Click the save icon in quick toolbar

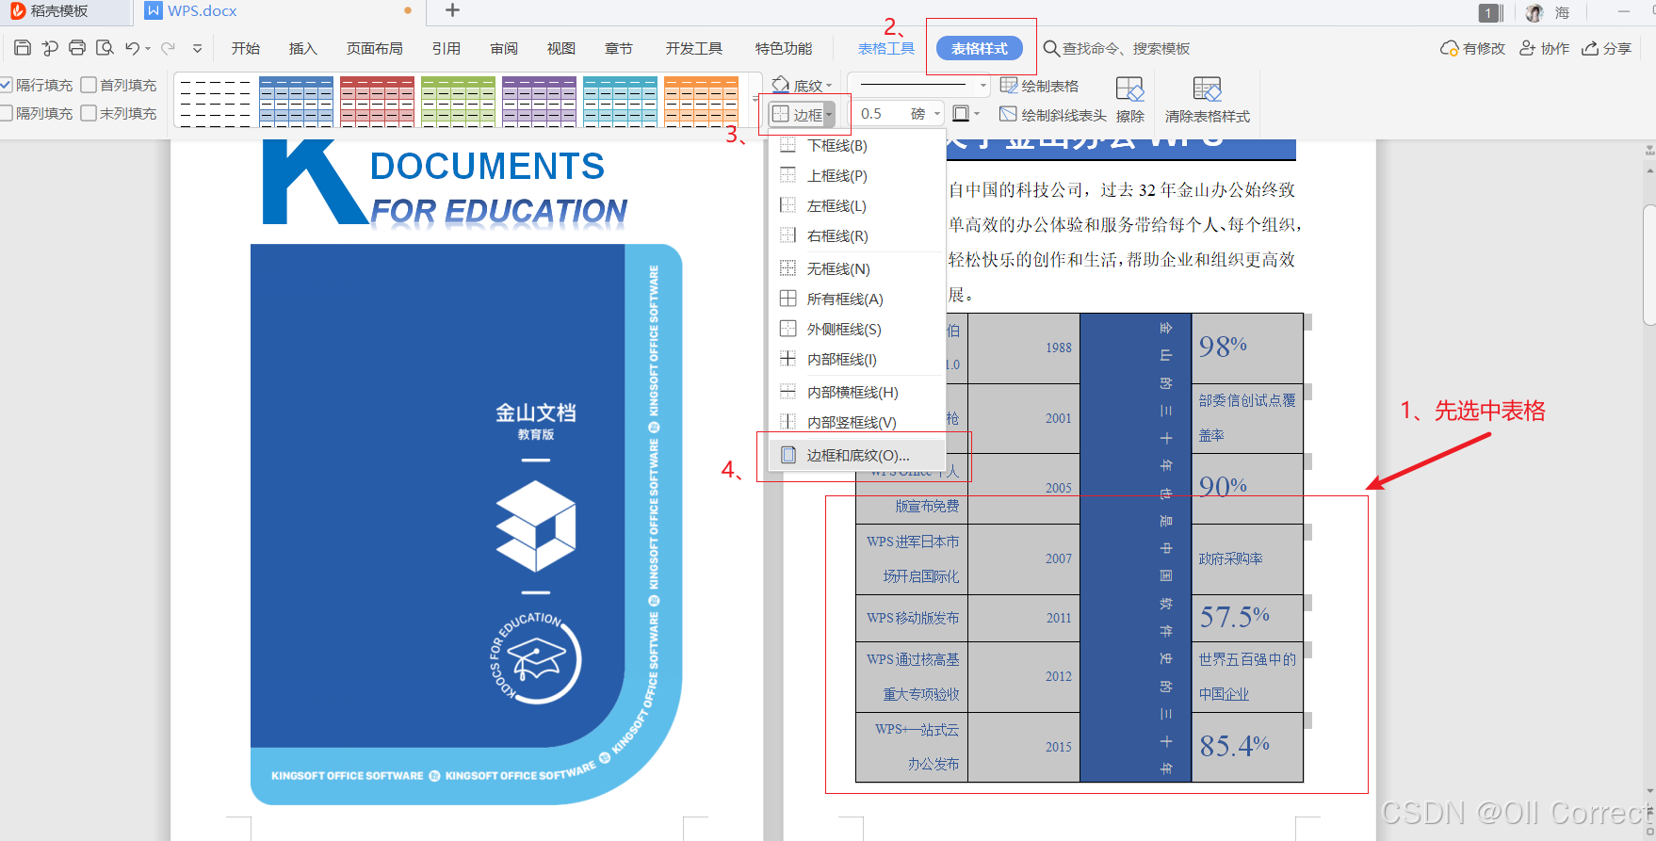23,48
